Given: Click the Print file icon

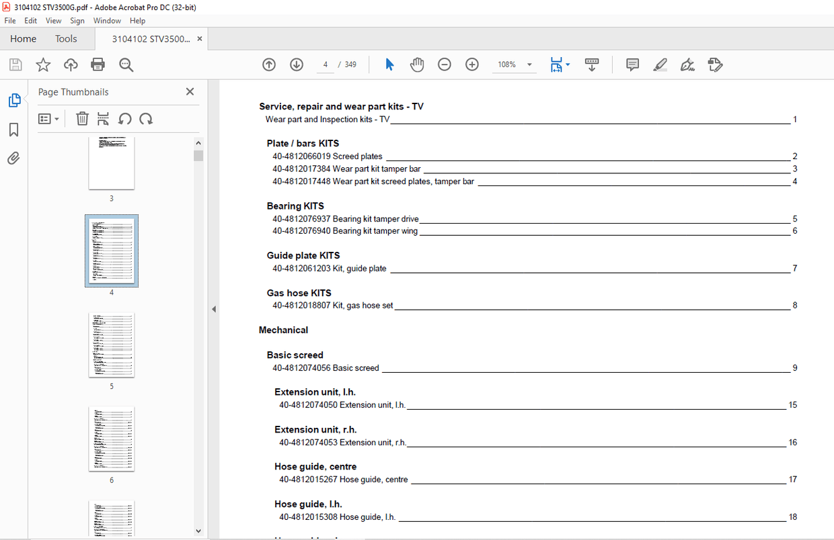Looking at the screenshot, I should click(98, 64).
